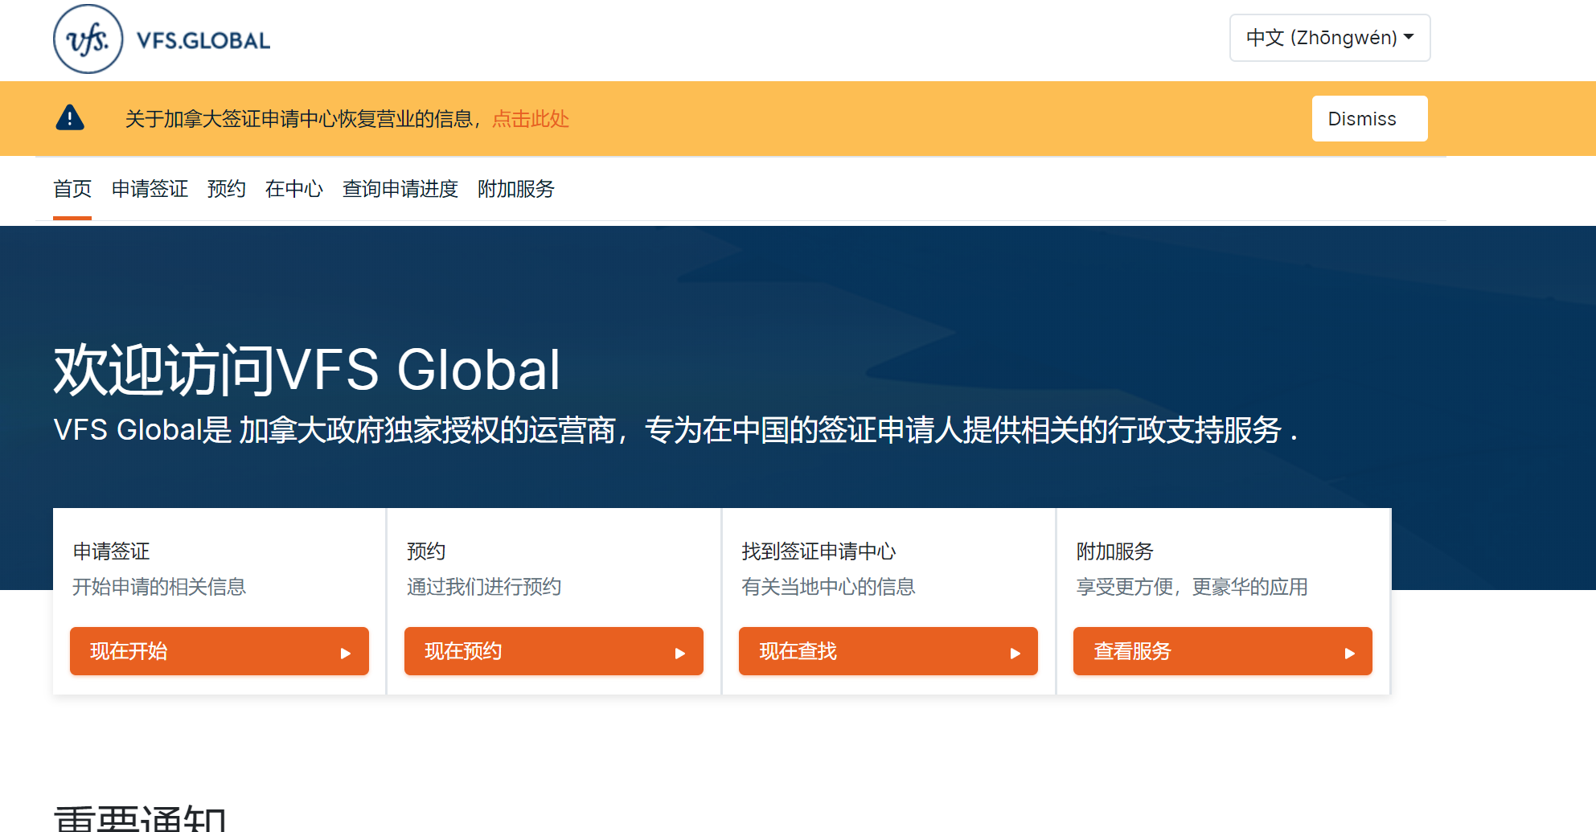Choose 附加服务 in top navigation
This screenshot has height=832, width=1596.
coord(515,189)
